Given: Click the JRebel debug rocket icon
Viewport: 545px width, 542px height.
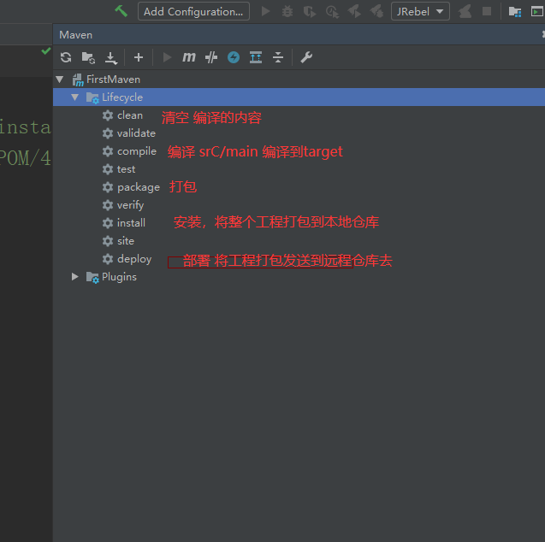Looking at the screenshot, I should coord(376,11).
